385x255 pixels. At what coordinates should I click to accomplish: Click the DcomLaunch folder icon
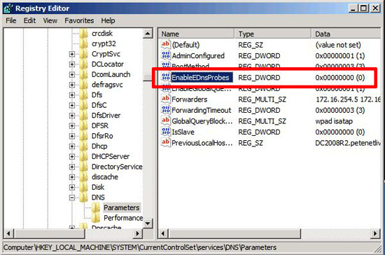click(x=83, y=74)
